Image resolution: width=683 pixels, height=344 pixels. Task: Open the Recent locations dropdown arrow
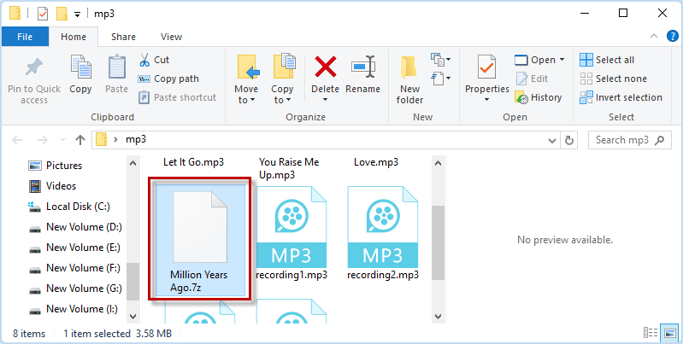click(x=62, y=140)
